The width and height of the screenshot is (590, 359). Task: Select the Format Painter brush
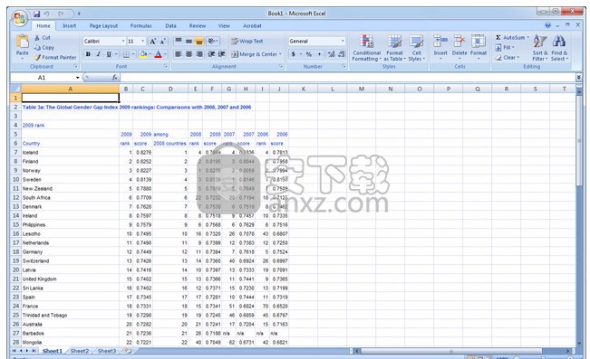37,58
